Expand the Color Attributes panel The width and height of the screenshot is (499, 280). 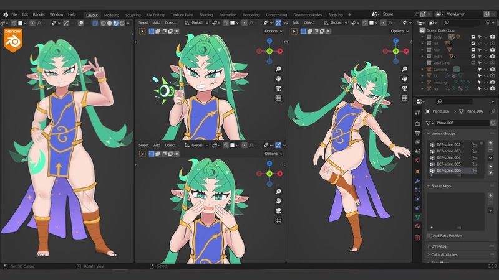429,254
